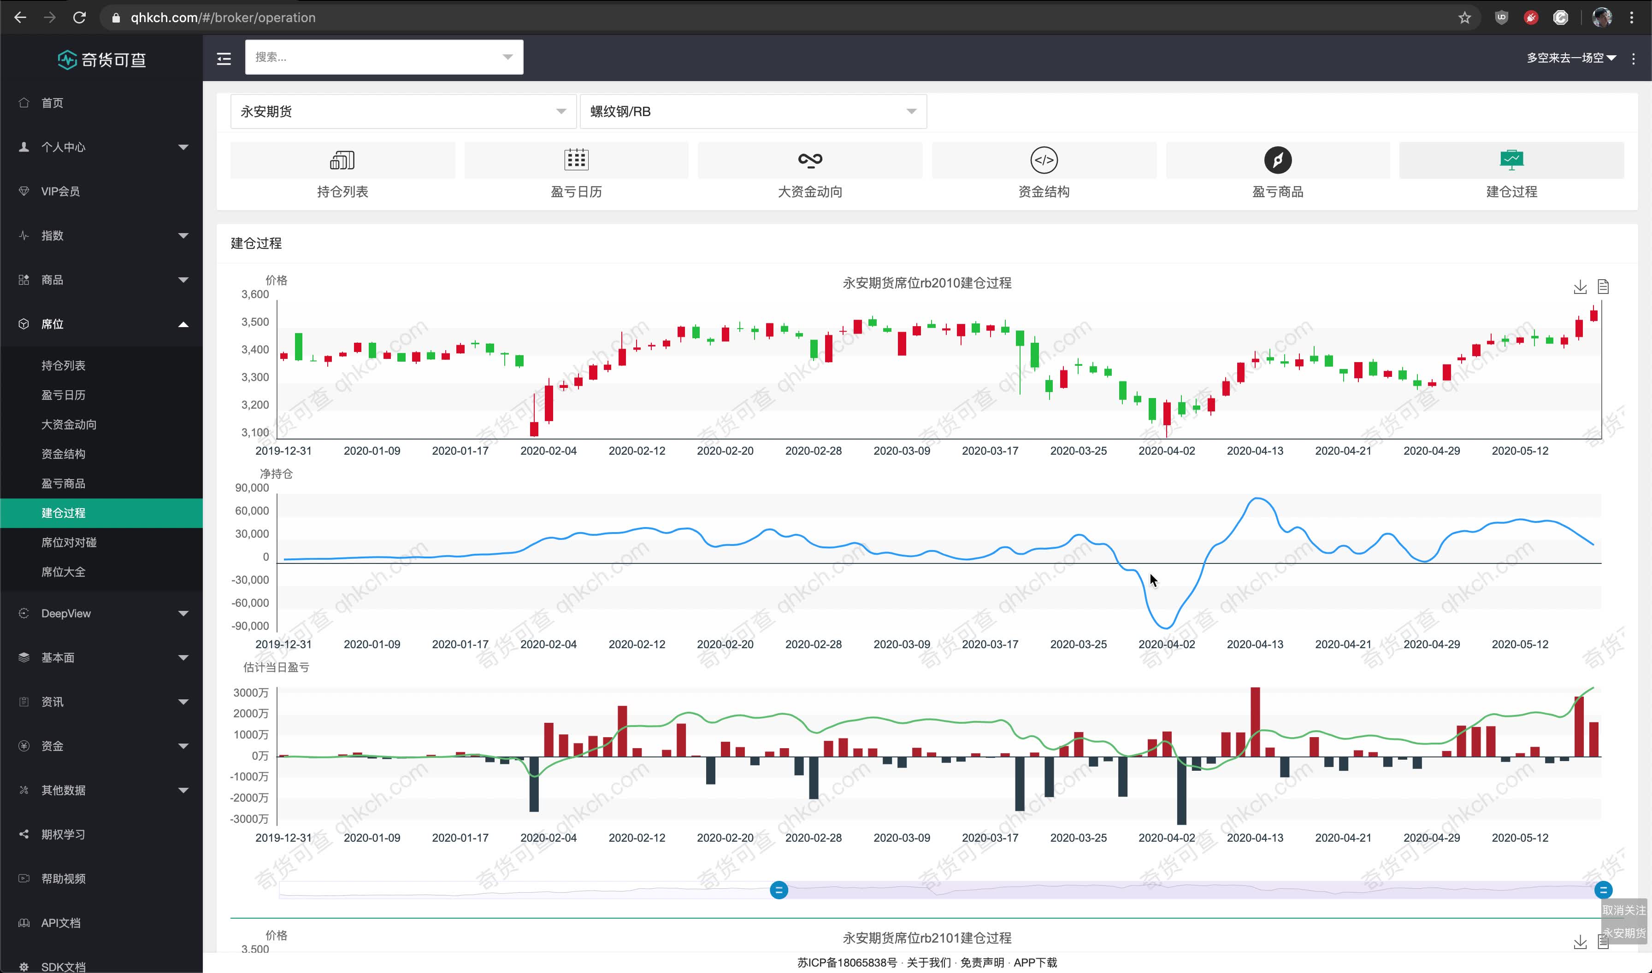1652x973 pixels.
Task: Click the book icon beside API文档
Action: click(x=24, y=922)
